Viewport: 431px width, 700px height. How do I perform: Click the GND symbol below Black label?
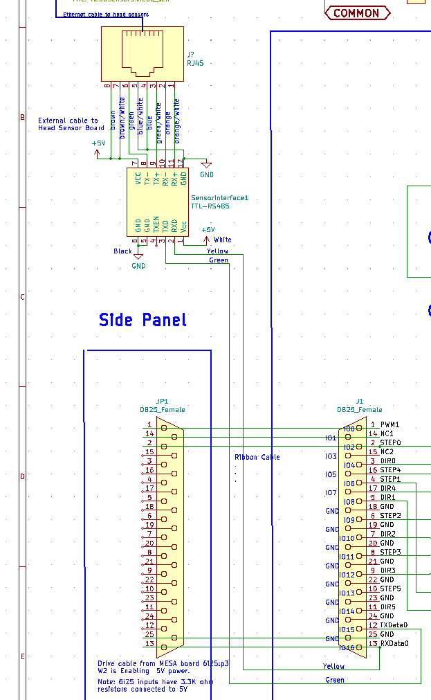(138, 262)
